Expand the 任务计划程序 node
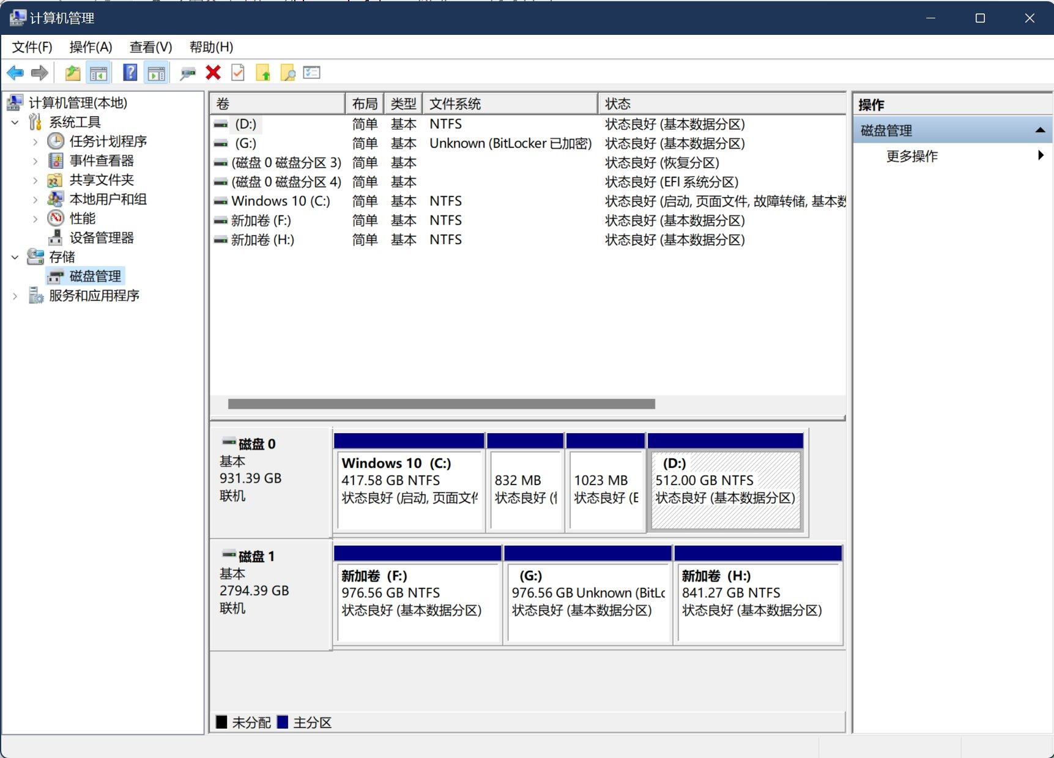 point(35,142)
